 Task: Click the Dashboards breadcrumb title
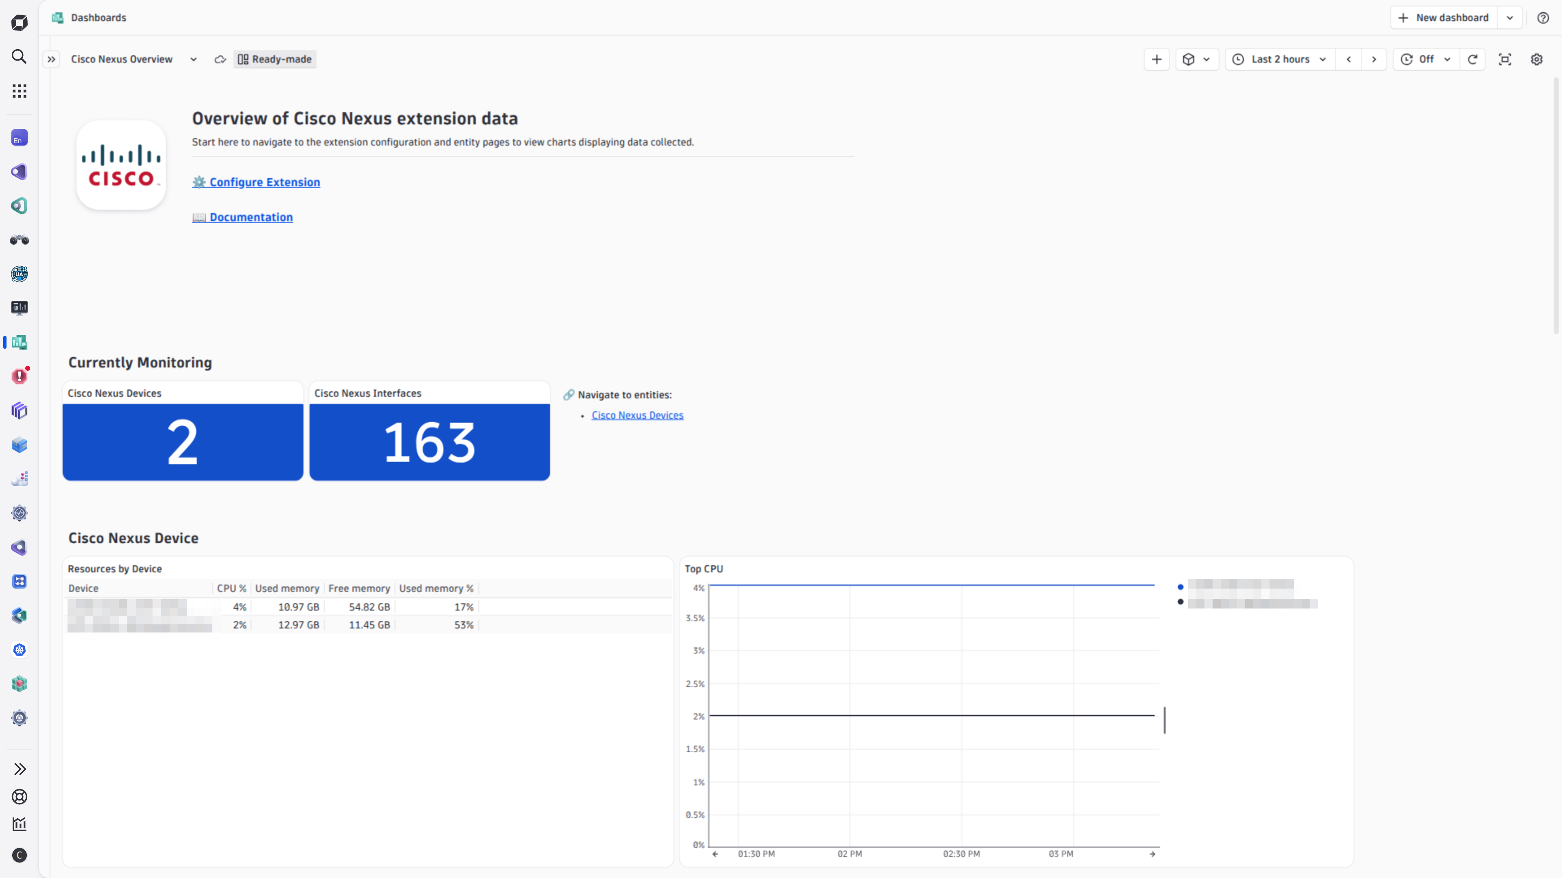(99, 17)
